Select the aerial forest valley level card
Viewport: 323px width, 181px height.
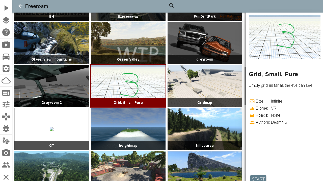[52, 166]
